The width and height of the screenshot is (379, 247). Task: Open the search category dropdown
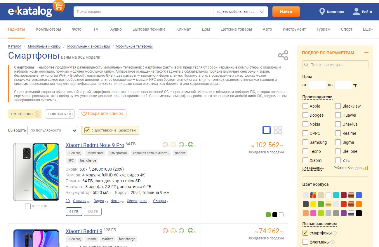click(240, 12)
